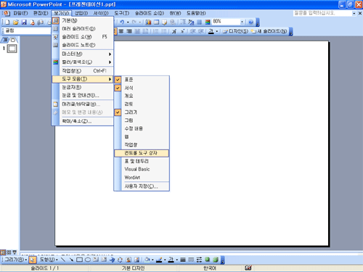Enable the 그림 toolbar
The width and height of the screenshot is (363, 272).
[x=142, y=120]
